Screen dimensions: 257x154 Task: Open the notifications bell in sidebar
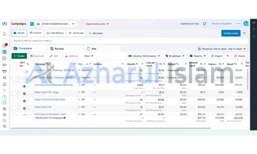click(x=5, y=34)
